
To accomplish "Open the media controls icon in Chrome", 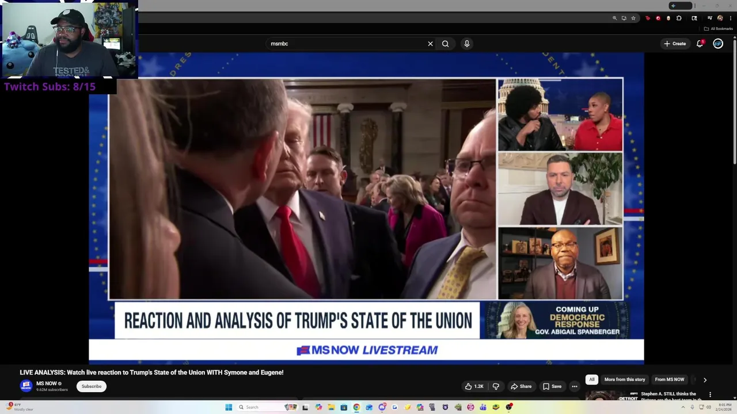I will click(711, 18).
